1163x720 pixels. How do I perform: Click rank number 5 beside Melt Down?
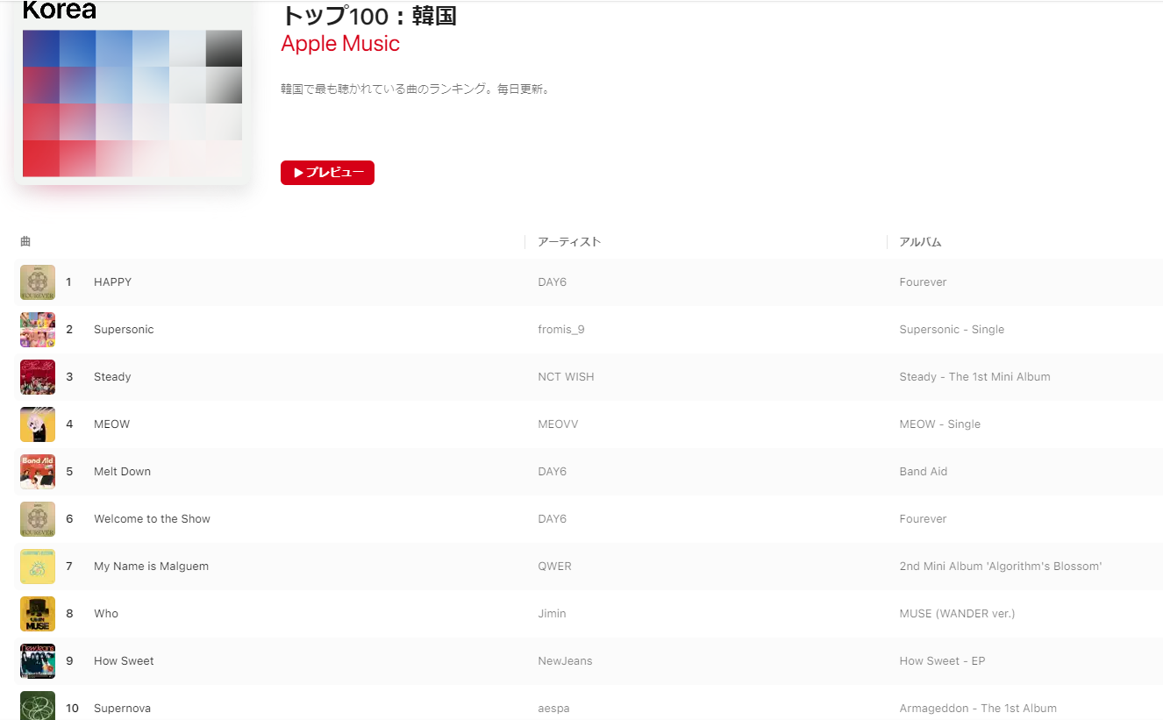[x=69, y=472]
